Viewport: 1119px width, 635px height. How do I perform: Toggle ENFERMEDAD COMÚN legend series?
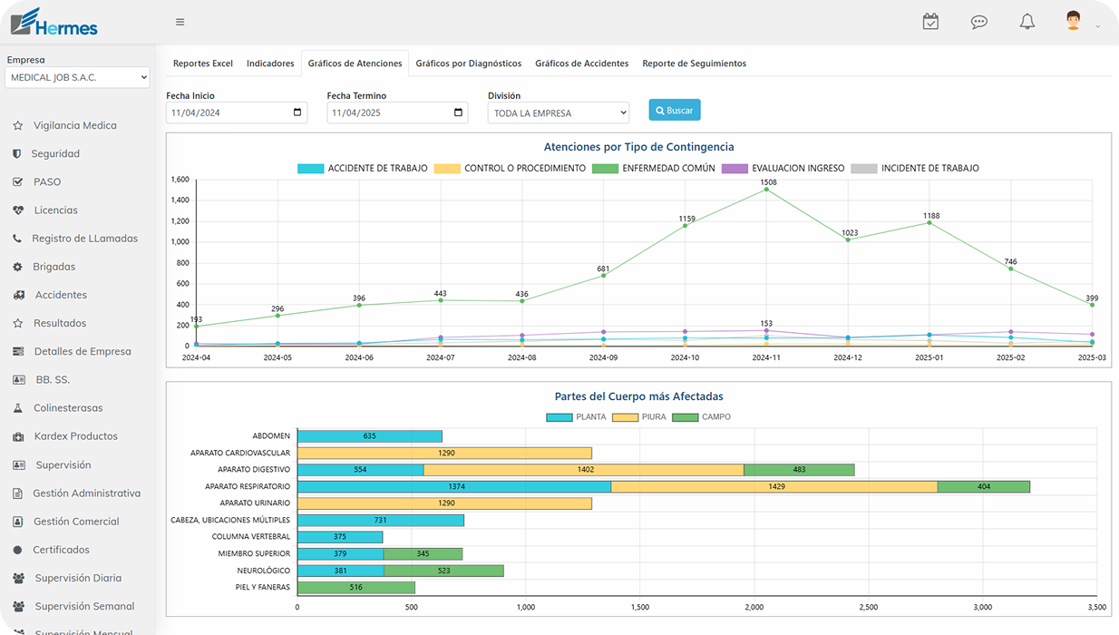tap(605, 169)
